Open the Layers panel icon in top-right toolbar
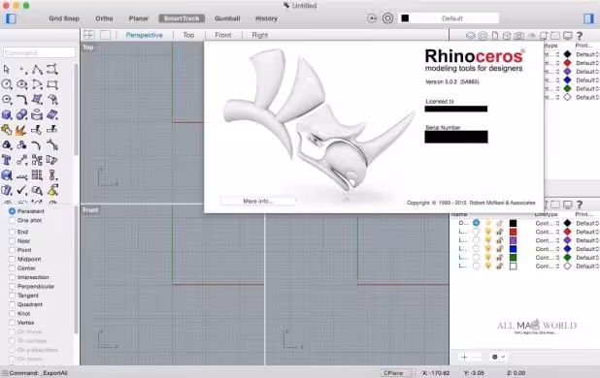Screen dimensions: 600x378 tap(470, 36)
